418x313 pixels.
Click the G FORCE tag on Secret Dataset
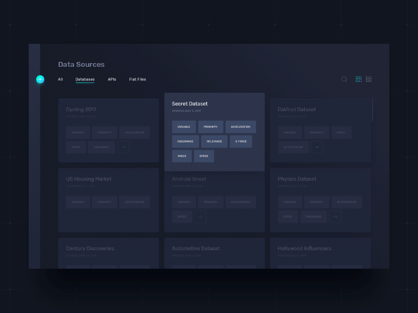241,141
